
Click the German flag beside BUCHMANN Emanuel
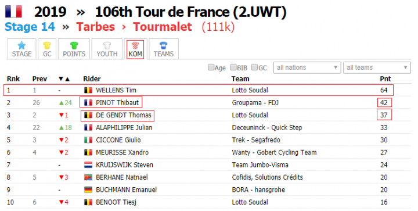click(x=88, y=189)
